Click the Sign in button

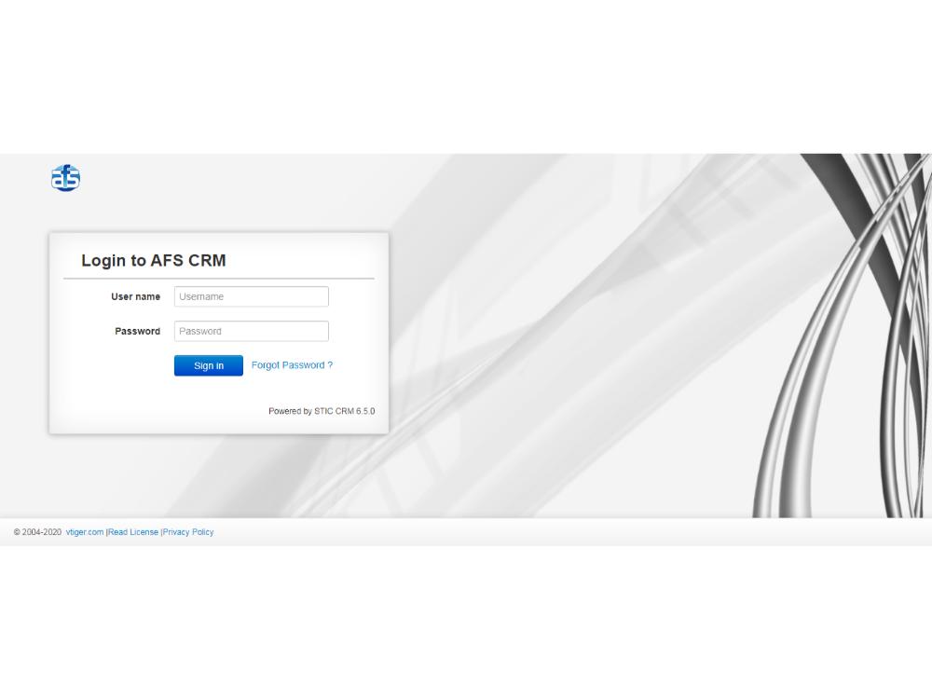pyautogui.click(x=209, y=365)
